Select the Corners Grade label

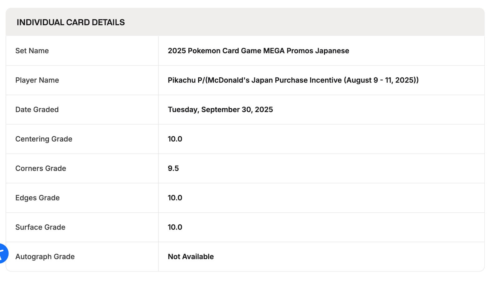click(41, 168)
